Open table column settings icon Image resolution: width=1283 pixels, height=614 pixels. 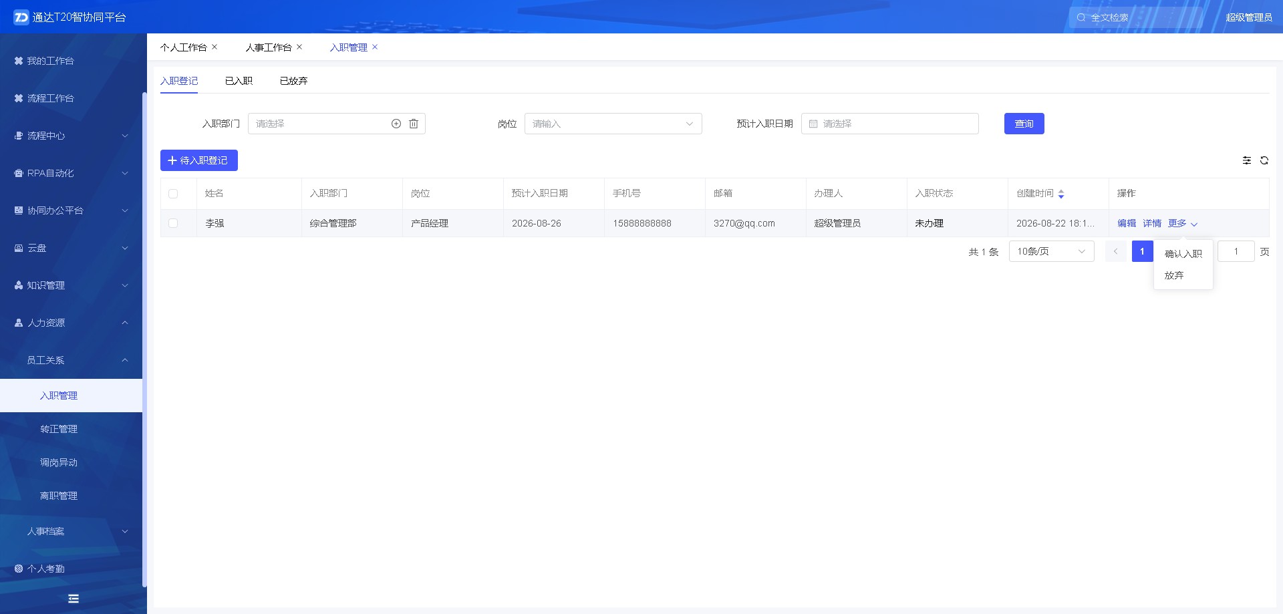coord(1247,160)
